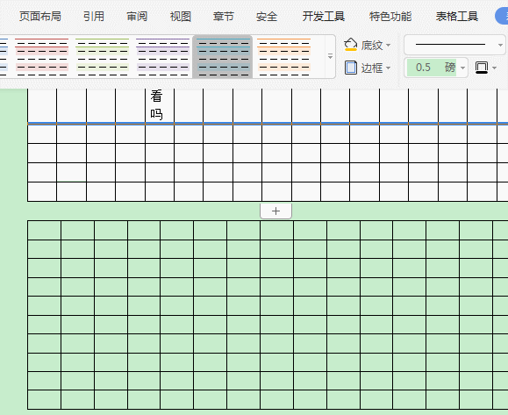The width and height of the screenshot is (508, 415).
Task: Open the 边框 dropdown arrow
Action: 388,68
